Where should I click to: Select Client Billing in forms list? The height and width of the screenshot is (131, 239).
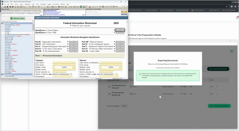9,73
